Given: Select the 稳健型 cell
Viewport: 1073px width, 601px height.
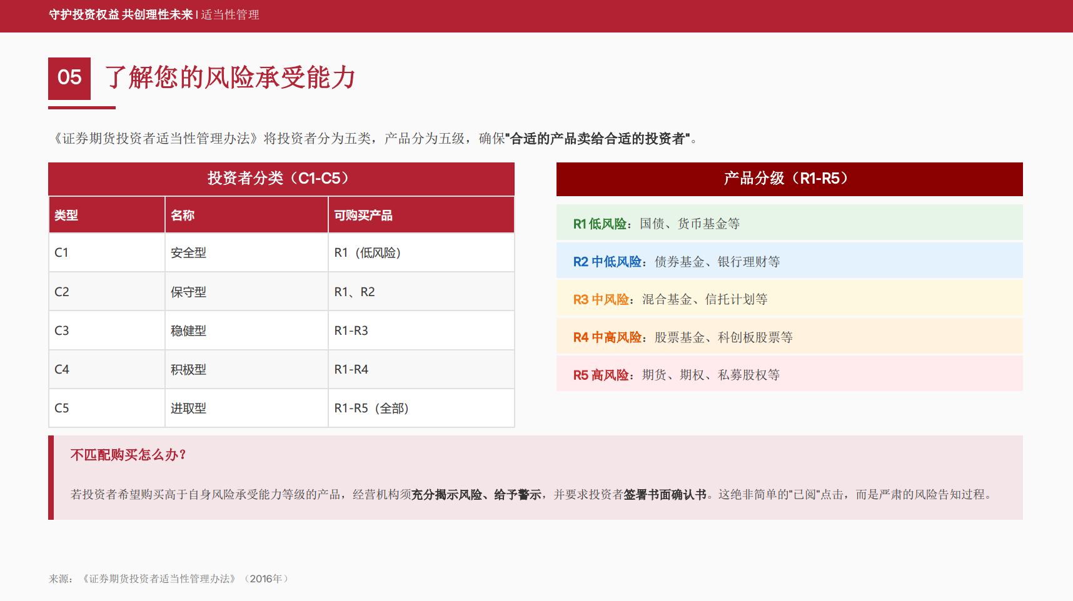Looking at the screenshot, I should coord(246,330).
